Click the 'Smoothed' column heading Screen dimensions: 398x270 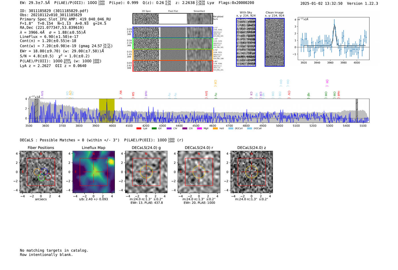[x=199, y=11]
